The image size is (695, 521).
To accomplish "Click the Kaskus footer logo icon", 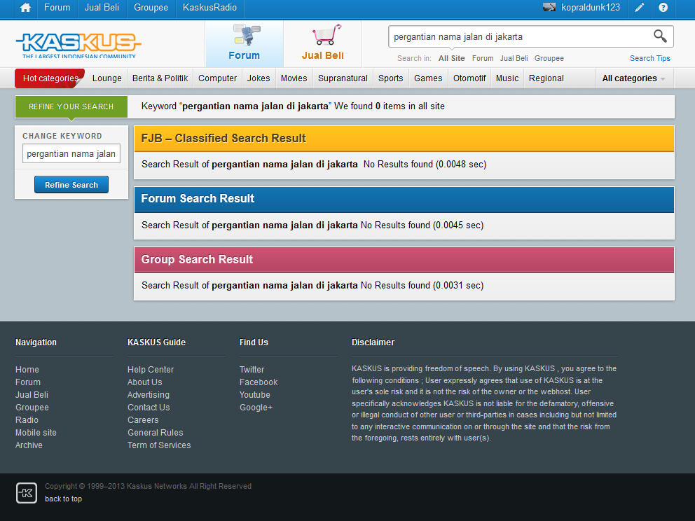I will click(x=27, y=493).
